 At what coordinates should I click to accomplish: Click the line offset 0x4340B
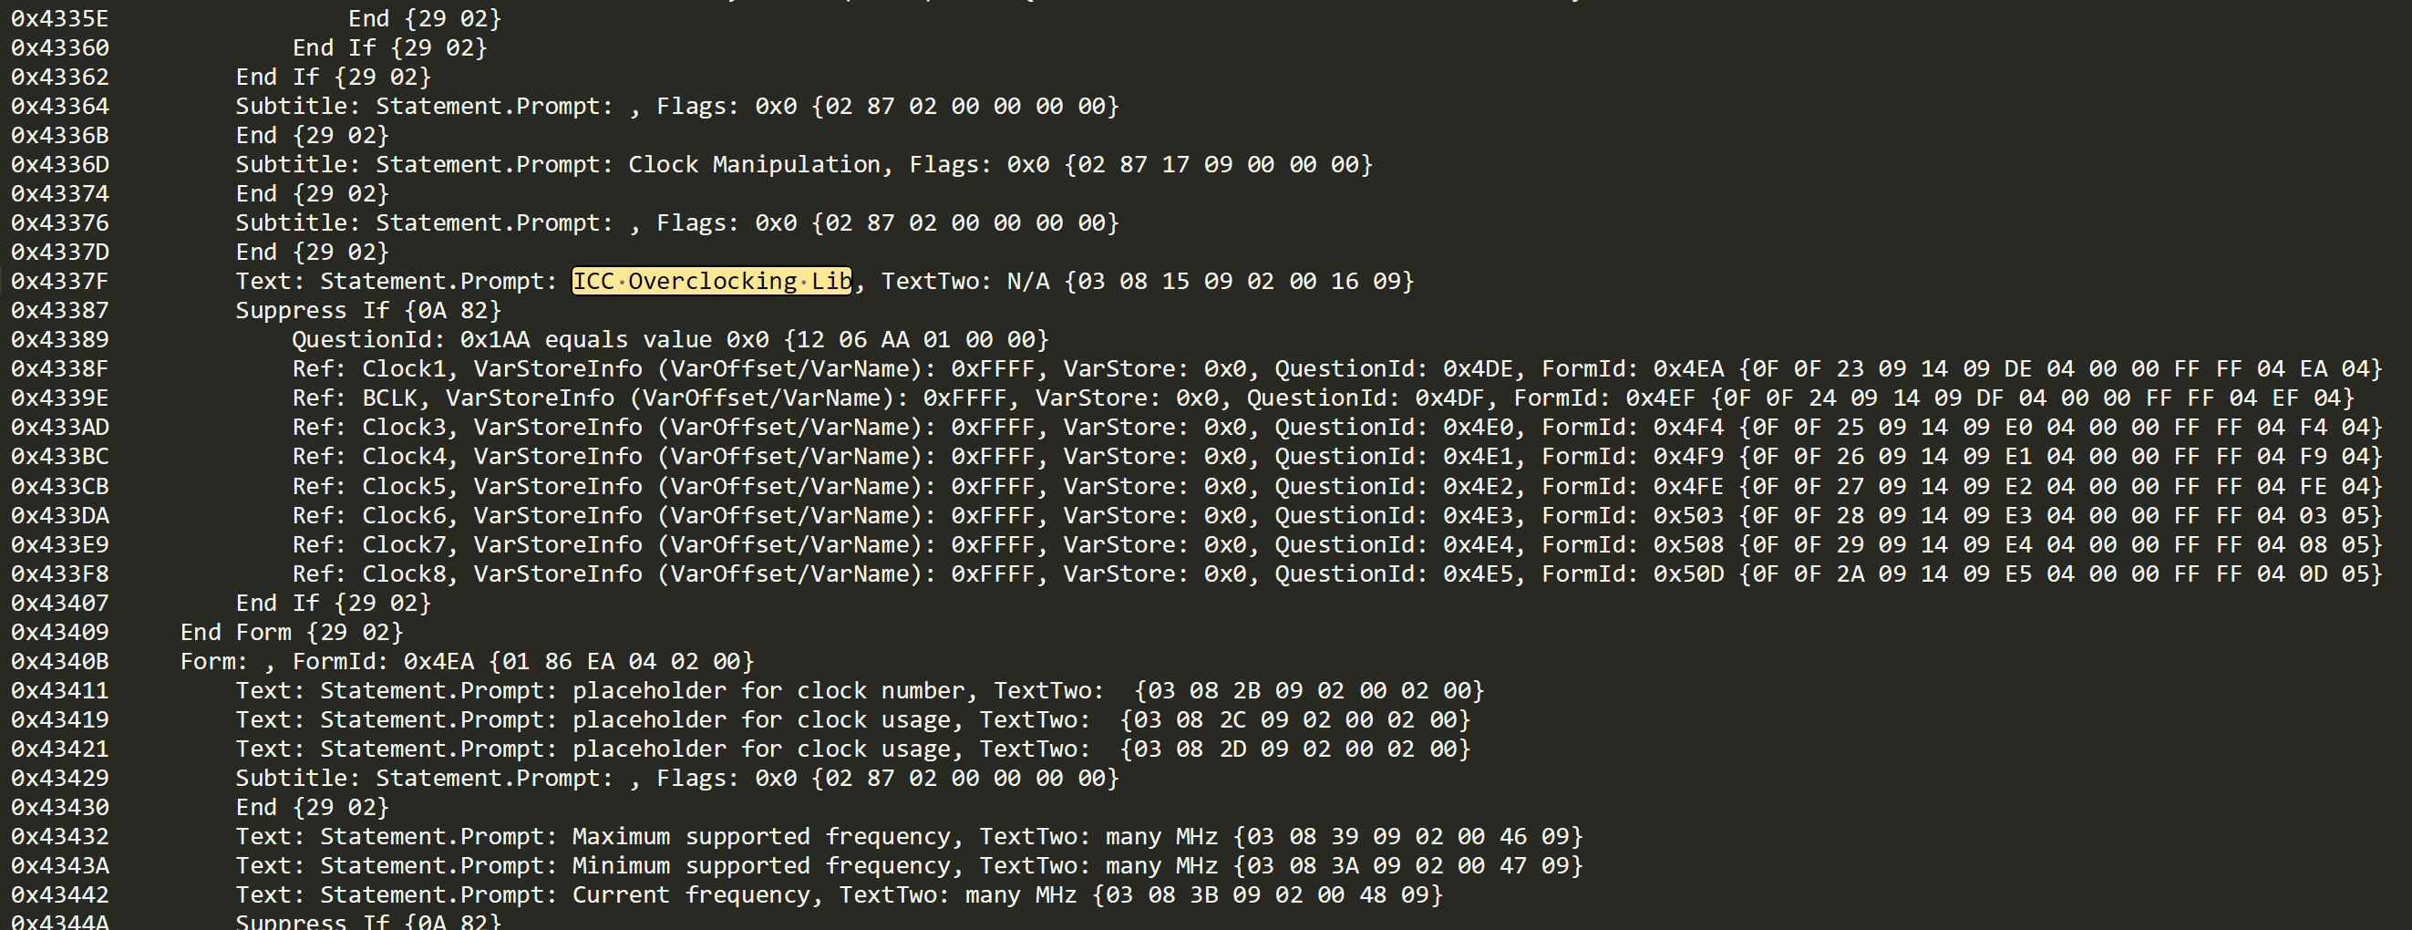pos(60,661)
